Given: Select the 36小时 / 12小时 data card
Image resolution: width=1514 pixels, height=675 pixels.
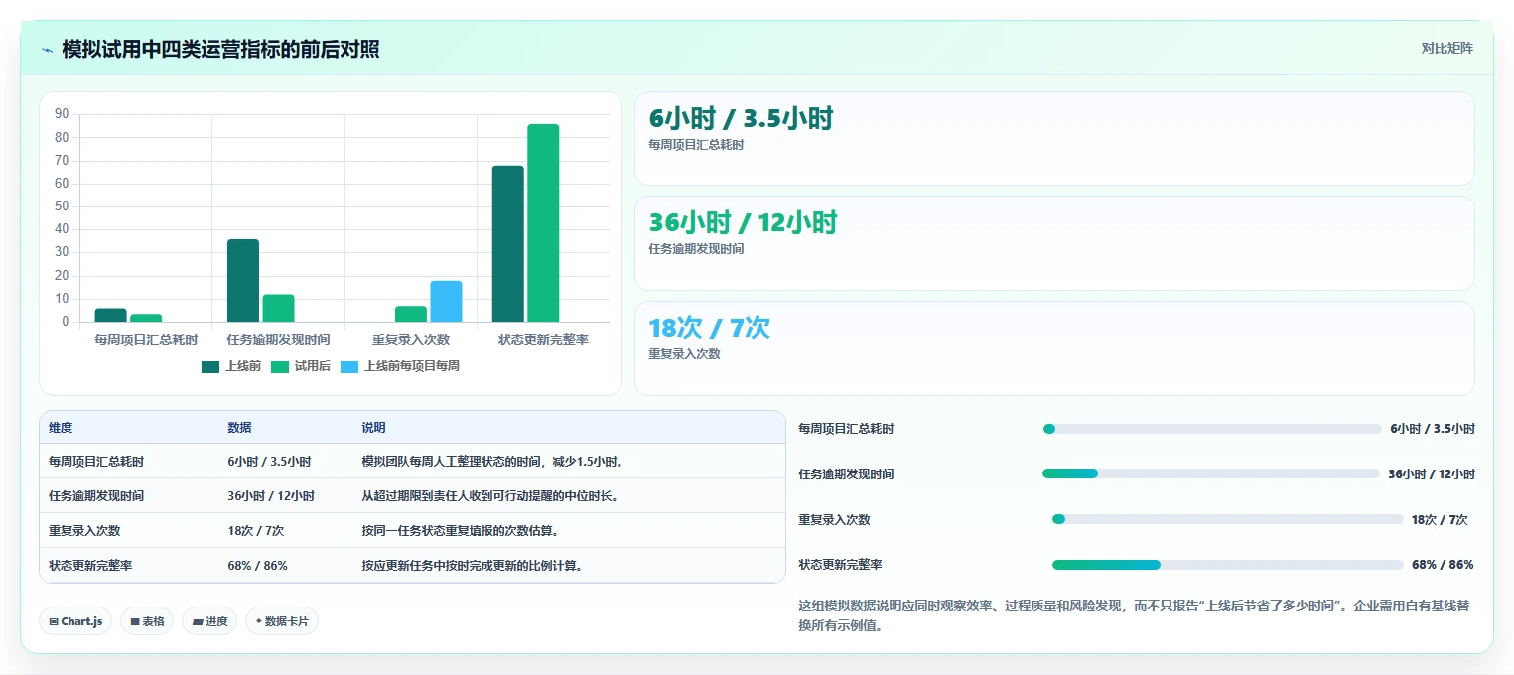Looking at the screenshot, I should (1054, 243).
